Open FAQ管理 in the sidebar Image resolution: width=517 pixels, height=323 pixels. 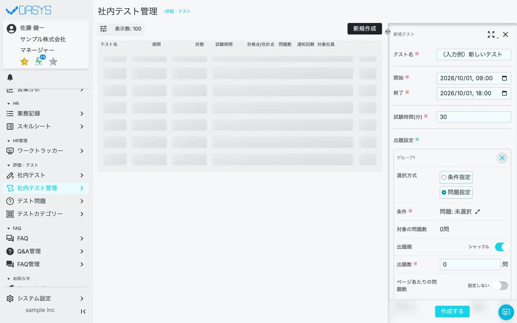(46, 264)
